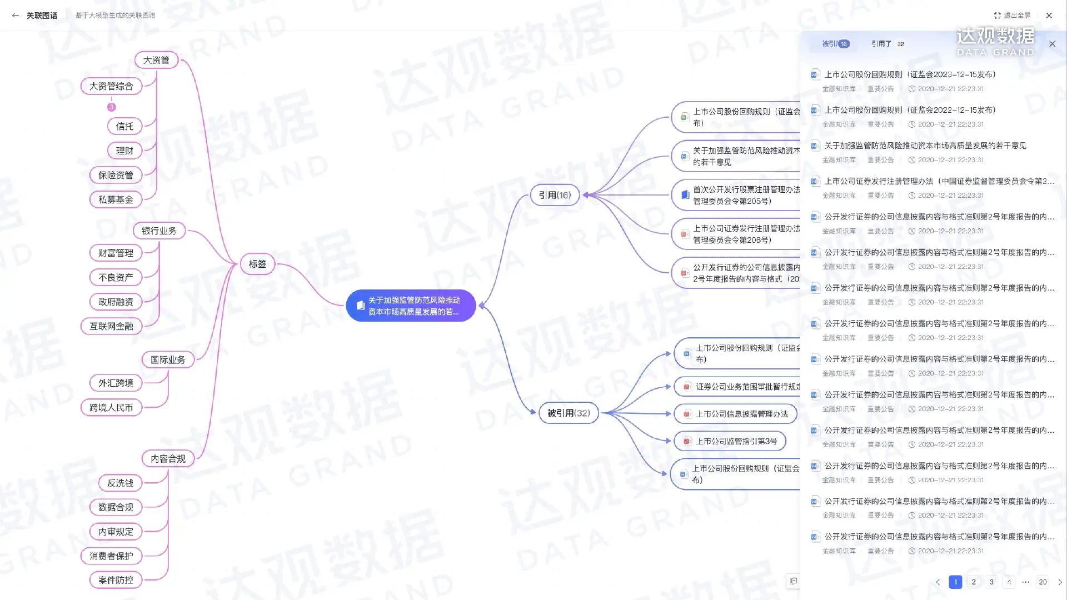Collapse the 标签 branch node
Screen dimensions: 1067x600
[257, 264]
